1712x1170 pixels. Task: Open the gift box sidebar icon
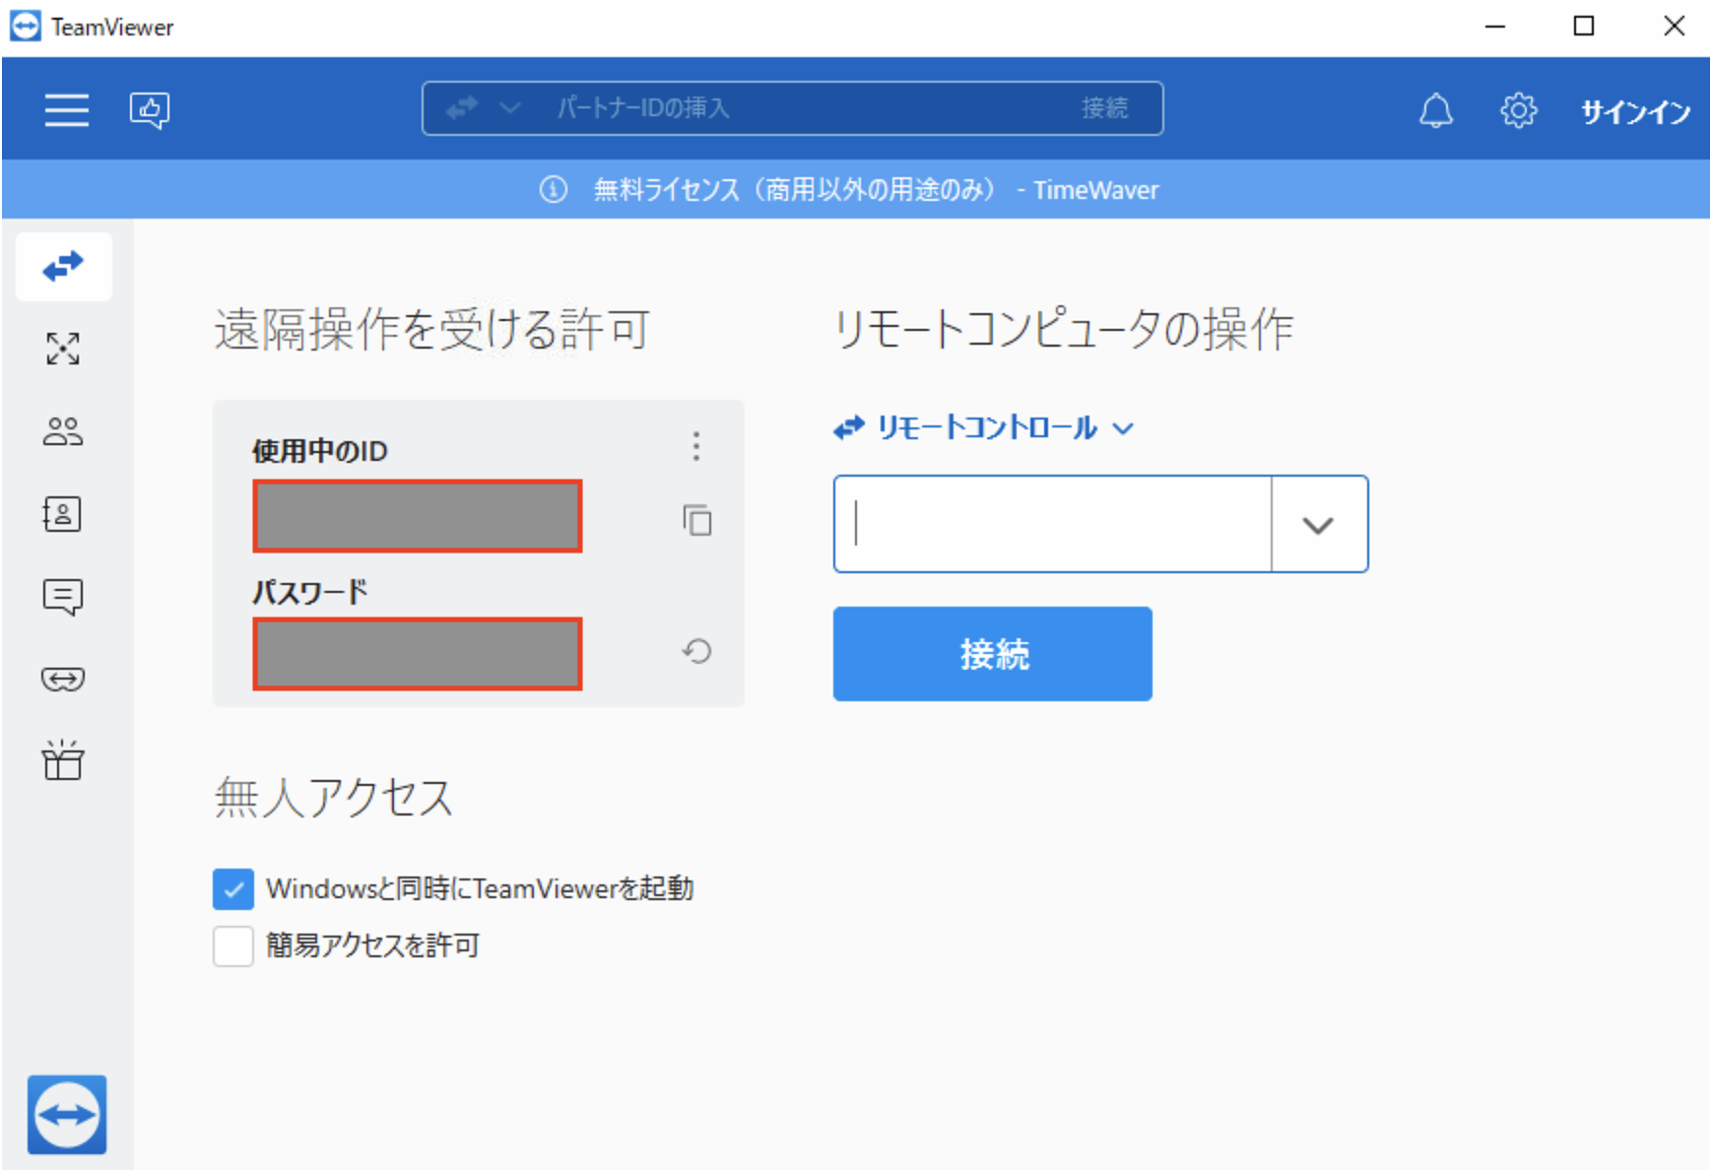coord(63,760)
